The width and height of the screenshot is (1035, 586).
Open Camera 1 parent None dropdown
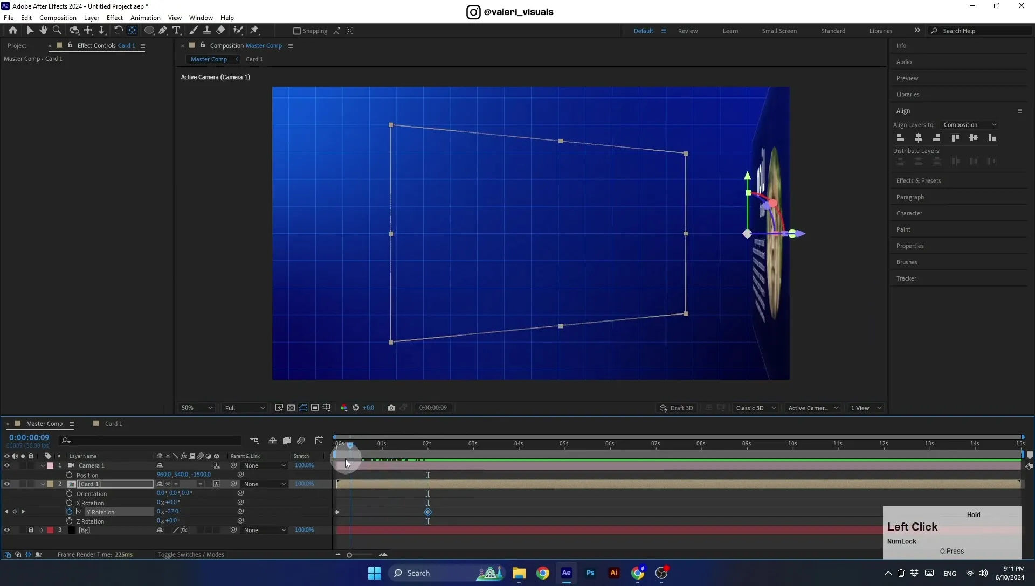click(264, 465)
